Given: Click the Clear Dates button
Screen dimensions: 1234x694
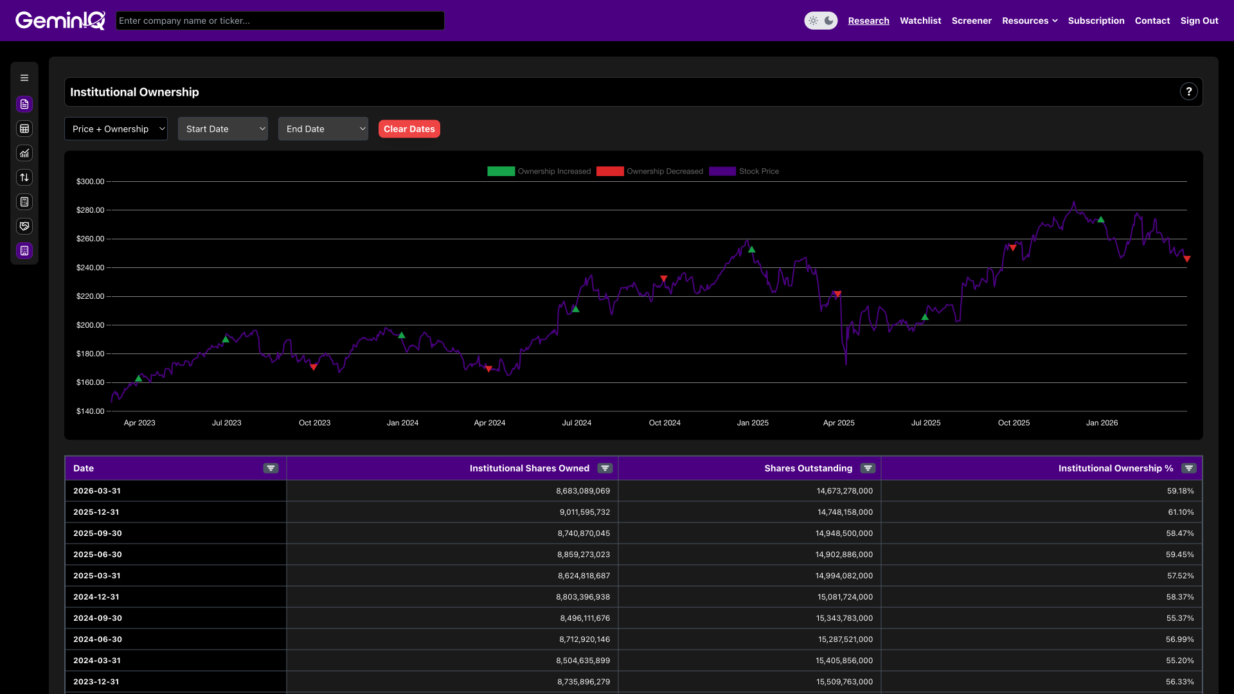Looking at the screenshot, I should (x=409, y=129).
